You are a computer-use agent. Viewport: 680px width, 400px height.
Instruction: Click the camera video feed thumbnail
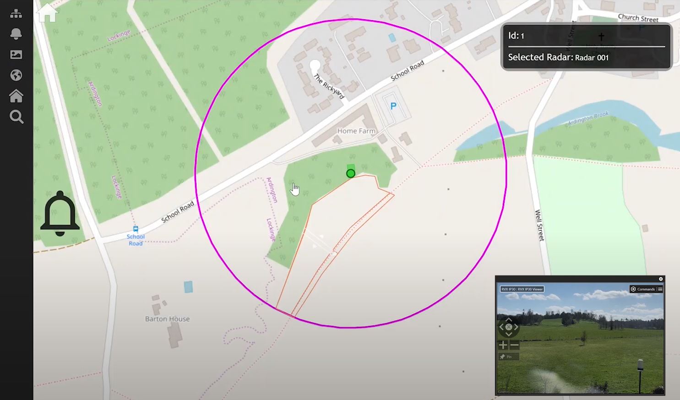tap(580, 338)
